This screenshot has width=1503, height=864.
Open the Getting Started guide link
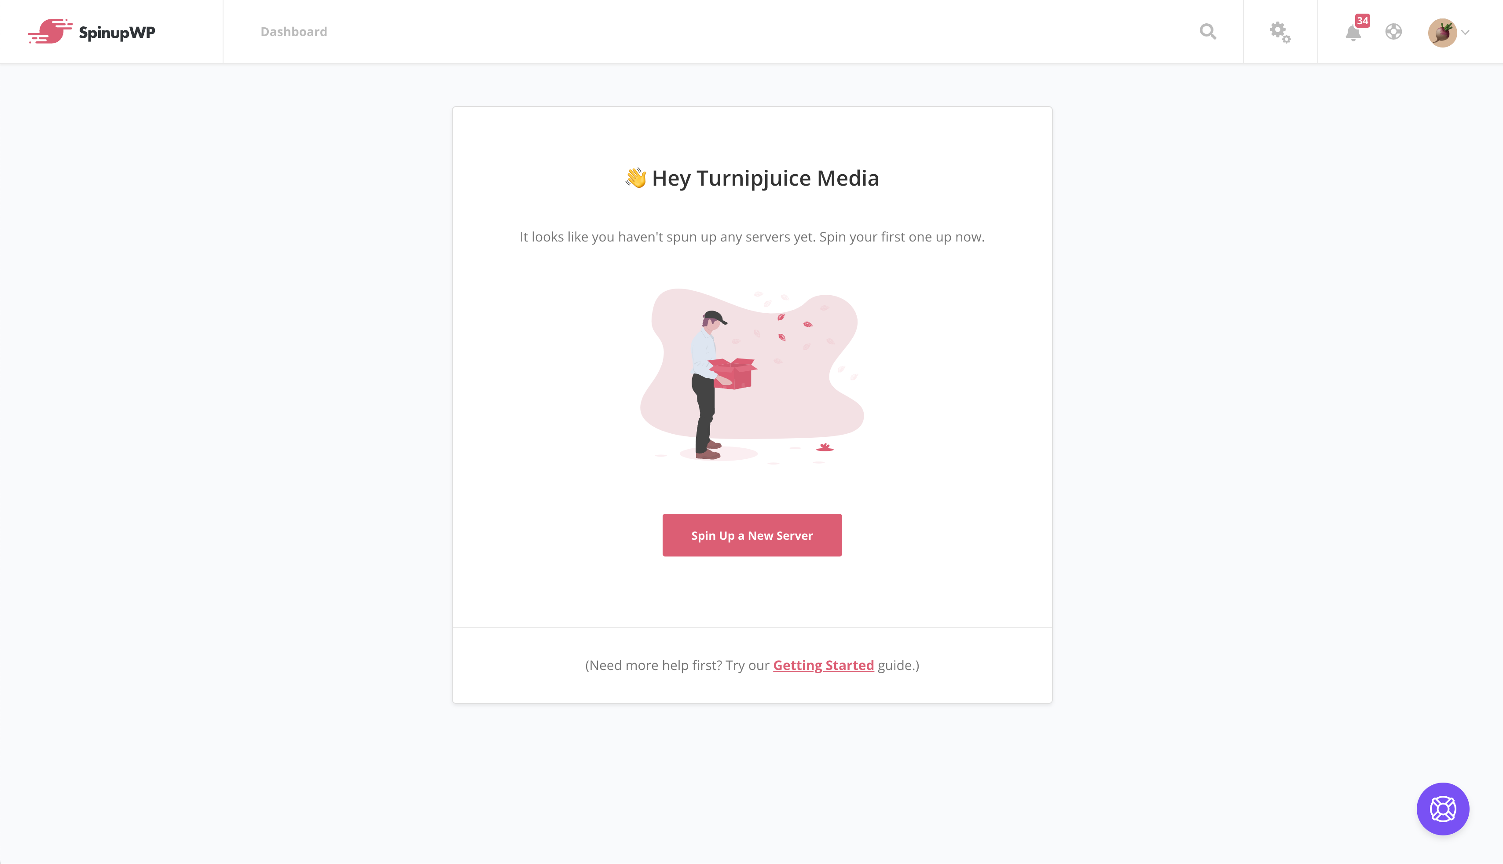[823, 665]
